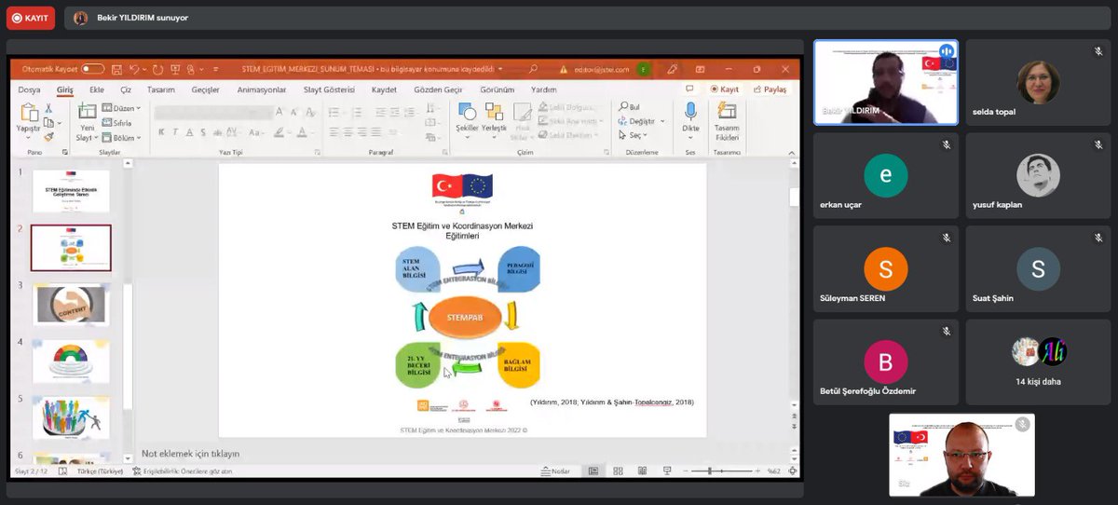Open the Değiştir replace dropdown arrow

[x=662, y=121]
